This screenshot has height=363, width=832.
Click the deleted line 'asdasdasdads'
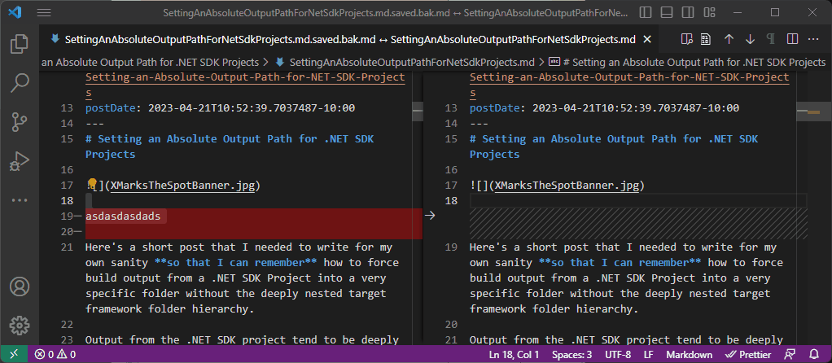coord(123,216)
